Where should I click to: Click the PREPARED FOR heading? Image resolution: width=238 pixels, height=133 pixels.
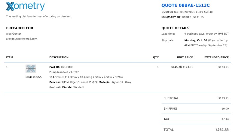click(20, 28)
